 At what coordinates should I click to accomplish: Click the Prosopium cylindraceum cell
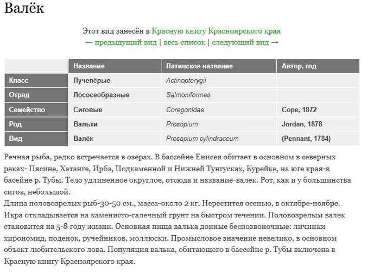click(219, 139)
